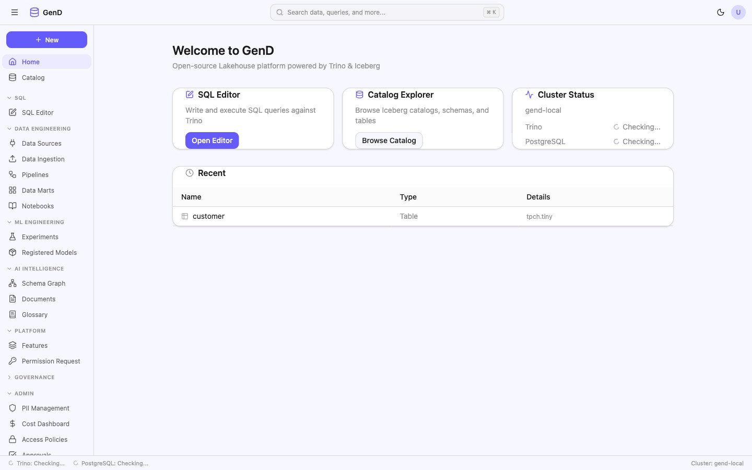Open Experiments flask icon item

pyautogui.click(x=13, y=237)
